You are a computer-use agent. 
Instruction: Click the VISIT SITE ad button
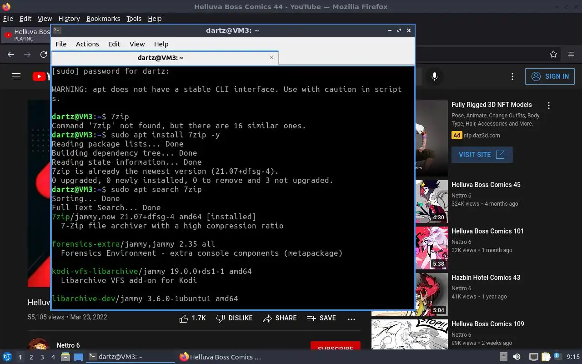[482, 155]
